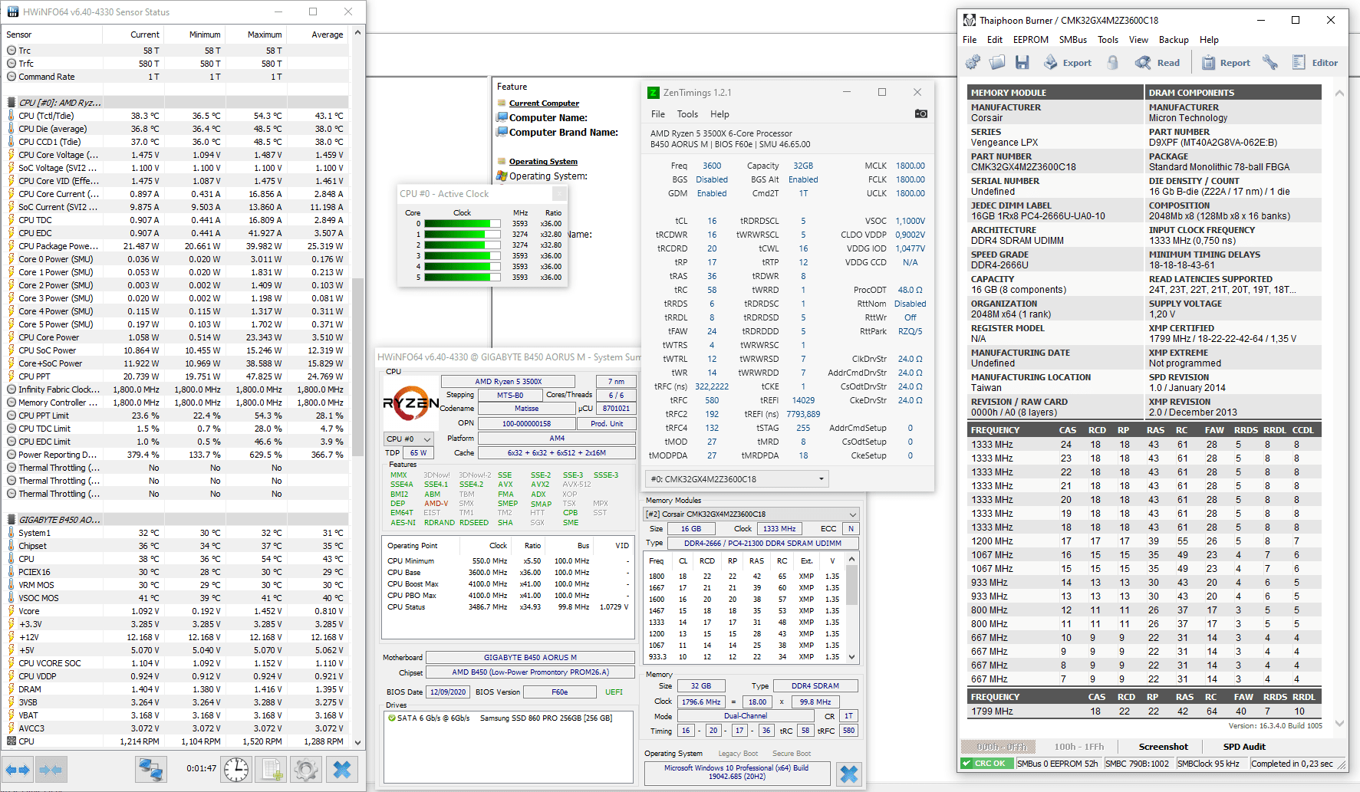This screenshot has height=792, width=1360.
Task: Open Tools menu in ZenTimings
Action: [687, 114]
